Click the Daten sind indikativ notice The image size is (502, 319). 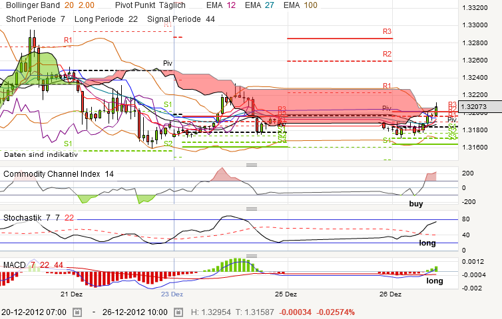tap(41, 155)
